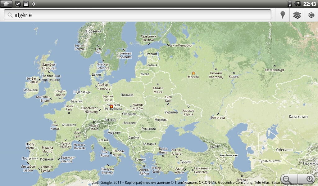Screen dimensions: 318x186
Task: Click the Молдова country label
Action: pos(161,120)
